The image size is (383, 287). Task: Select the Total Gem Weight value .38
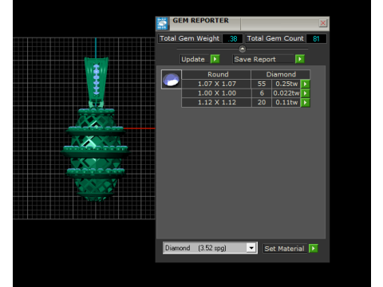tap(232, 39)
